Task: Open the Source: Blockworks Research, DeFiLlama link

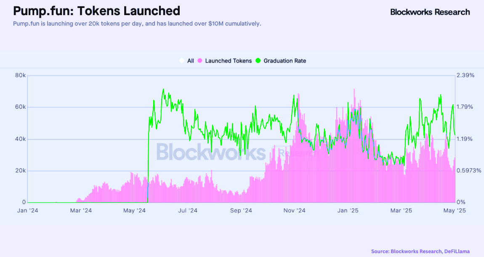Action: pos(420,252)
